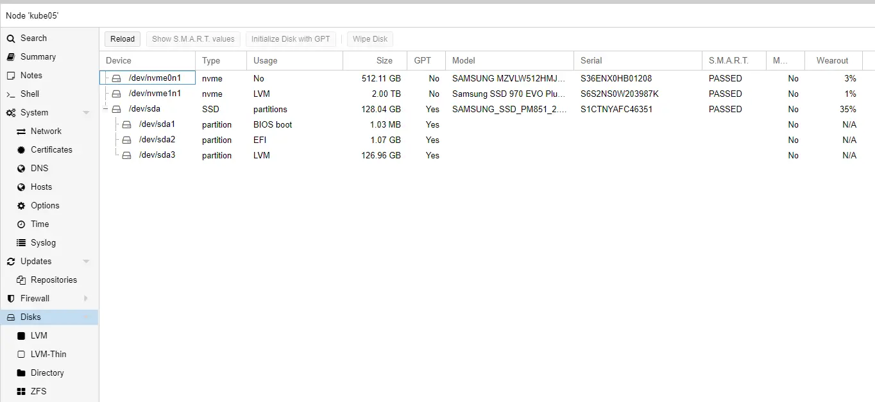Image resolution: width=875 pixels, height=402 pixels.
Task: Sort the table by Wearout column header
Action: pyautogui.click(x=832, y=61)
